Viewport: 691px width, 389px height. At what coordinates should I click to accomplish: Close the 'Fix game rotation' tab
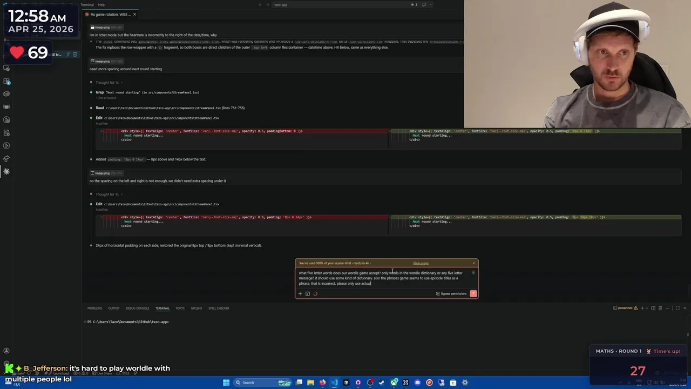point(134,15)
